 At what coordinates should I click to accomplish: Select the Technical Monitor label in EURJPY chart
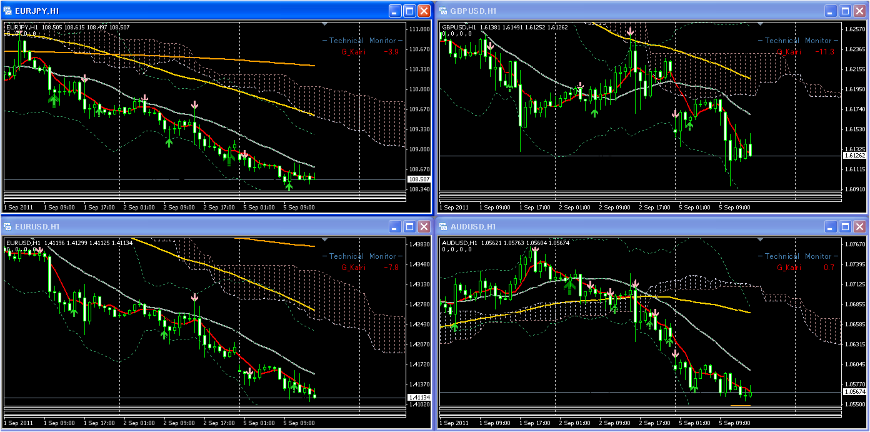pos(362,41)
